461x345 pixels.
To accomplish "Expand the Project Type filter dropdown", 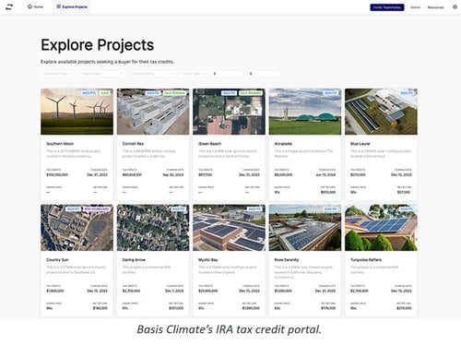I will tap(101, 74).
